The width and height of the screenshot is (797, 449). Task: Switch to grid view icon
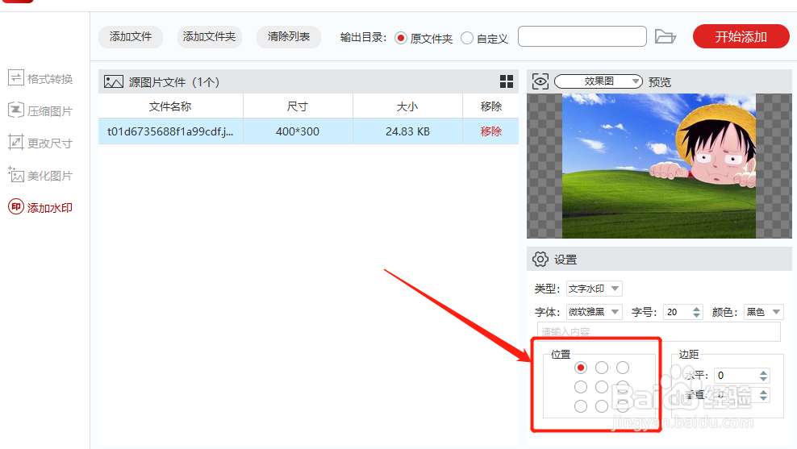coord(507,81)
